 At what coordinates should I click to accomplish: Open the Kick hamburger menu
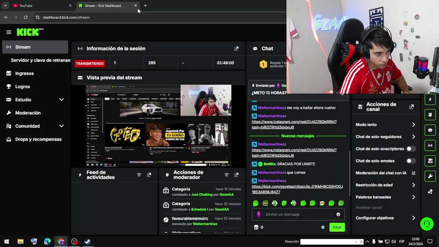[9, 32]
